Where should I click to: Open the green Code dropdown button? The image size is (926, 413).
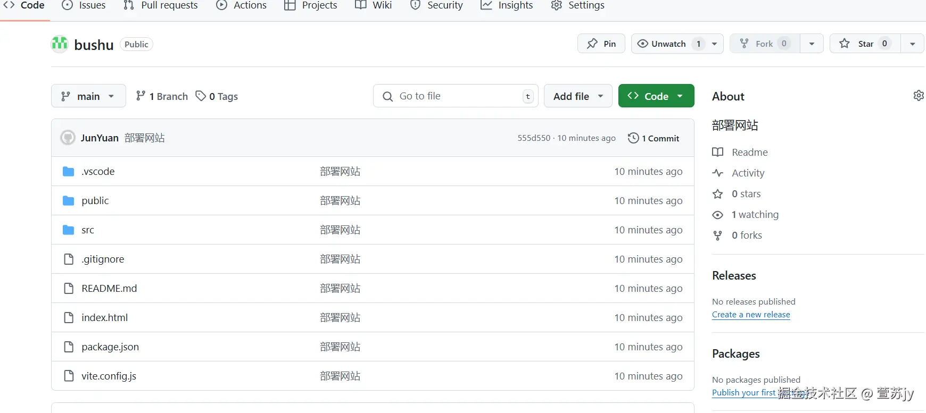[x=656, y=96]
